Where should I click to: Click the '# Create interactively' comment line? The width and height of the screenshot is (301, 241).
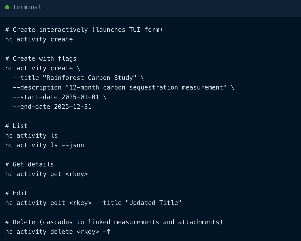pos(84,30)
